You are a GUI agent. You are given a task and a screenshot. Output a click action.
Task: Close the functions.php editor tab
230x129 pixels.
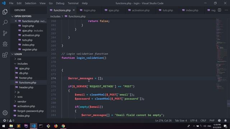(x=74, y=10)
